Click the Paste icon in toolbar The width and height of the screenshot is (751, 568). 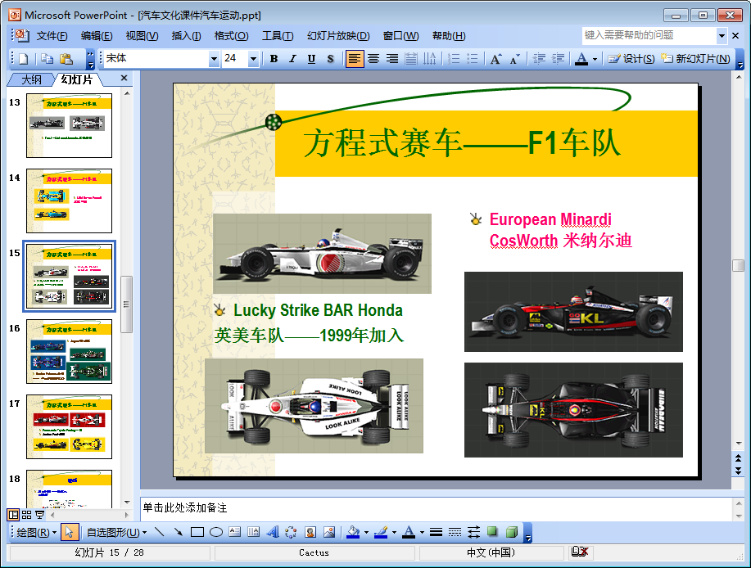pyautogui.click(x=65, y=59)
